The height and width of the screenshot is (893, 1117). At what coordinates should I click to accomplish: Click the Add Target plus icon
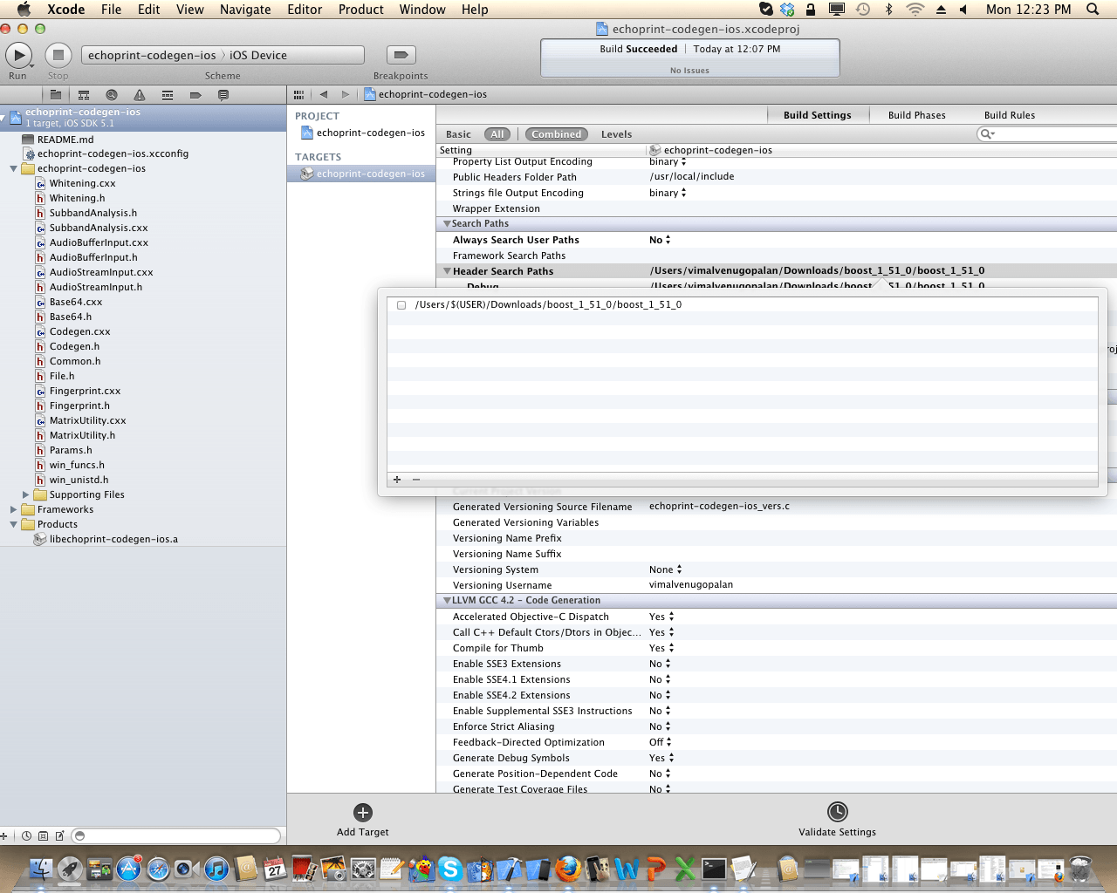363,812
